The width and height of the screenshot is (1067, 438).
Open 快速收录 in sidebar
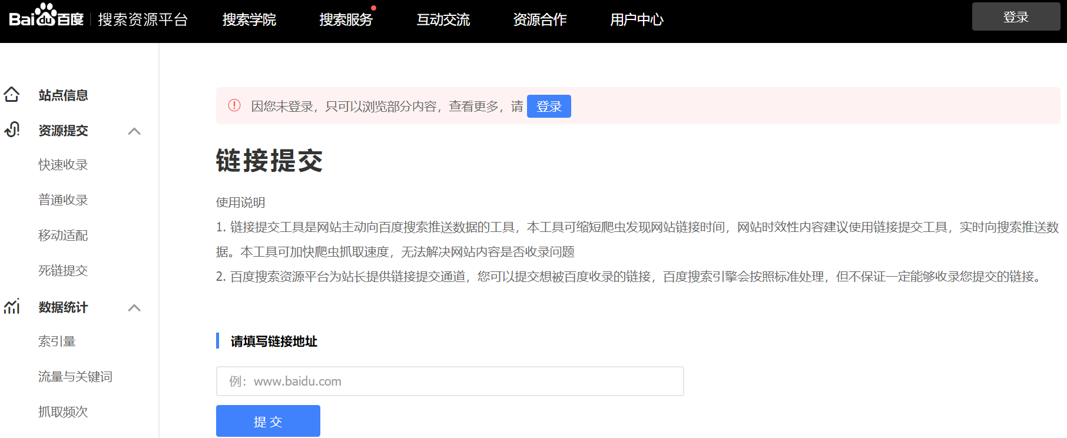point(63,164)
